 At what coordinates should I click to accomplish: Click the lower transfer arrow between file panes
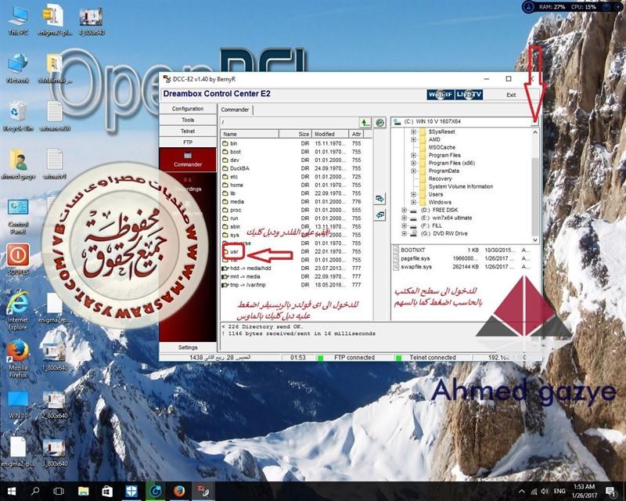click(x=380, y=215)
